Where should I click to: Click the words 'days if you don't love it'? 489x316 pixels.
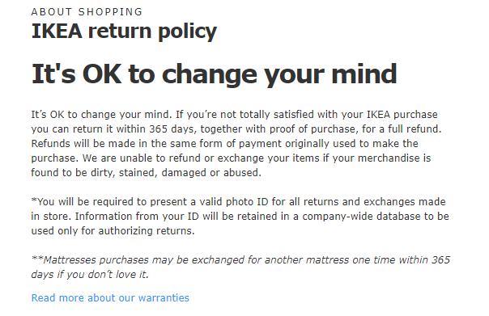coord(90,275)
